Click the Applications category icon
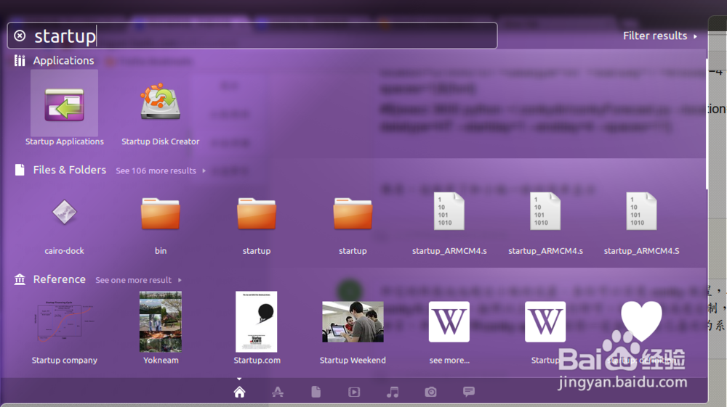This screenshot has height=407, width=727. pos(20,61)
